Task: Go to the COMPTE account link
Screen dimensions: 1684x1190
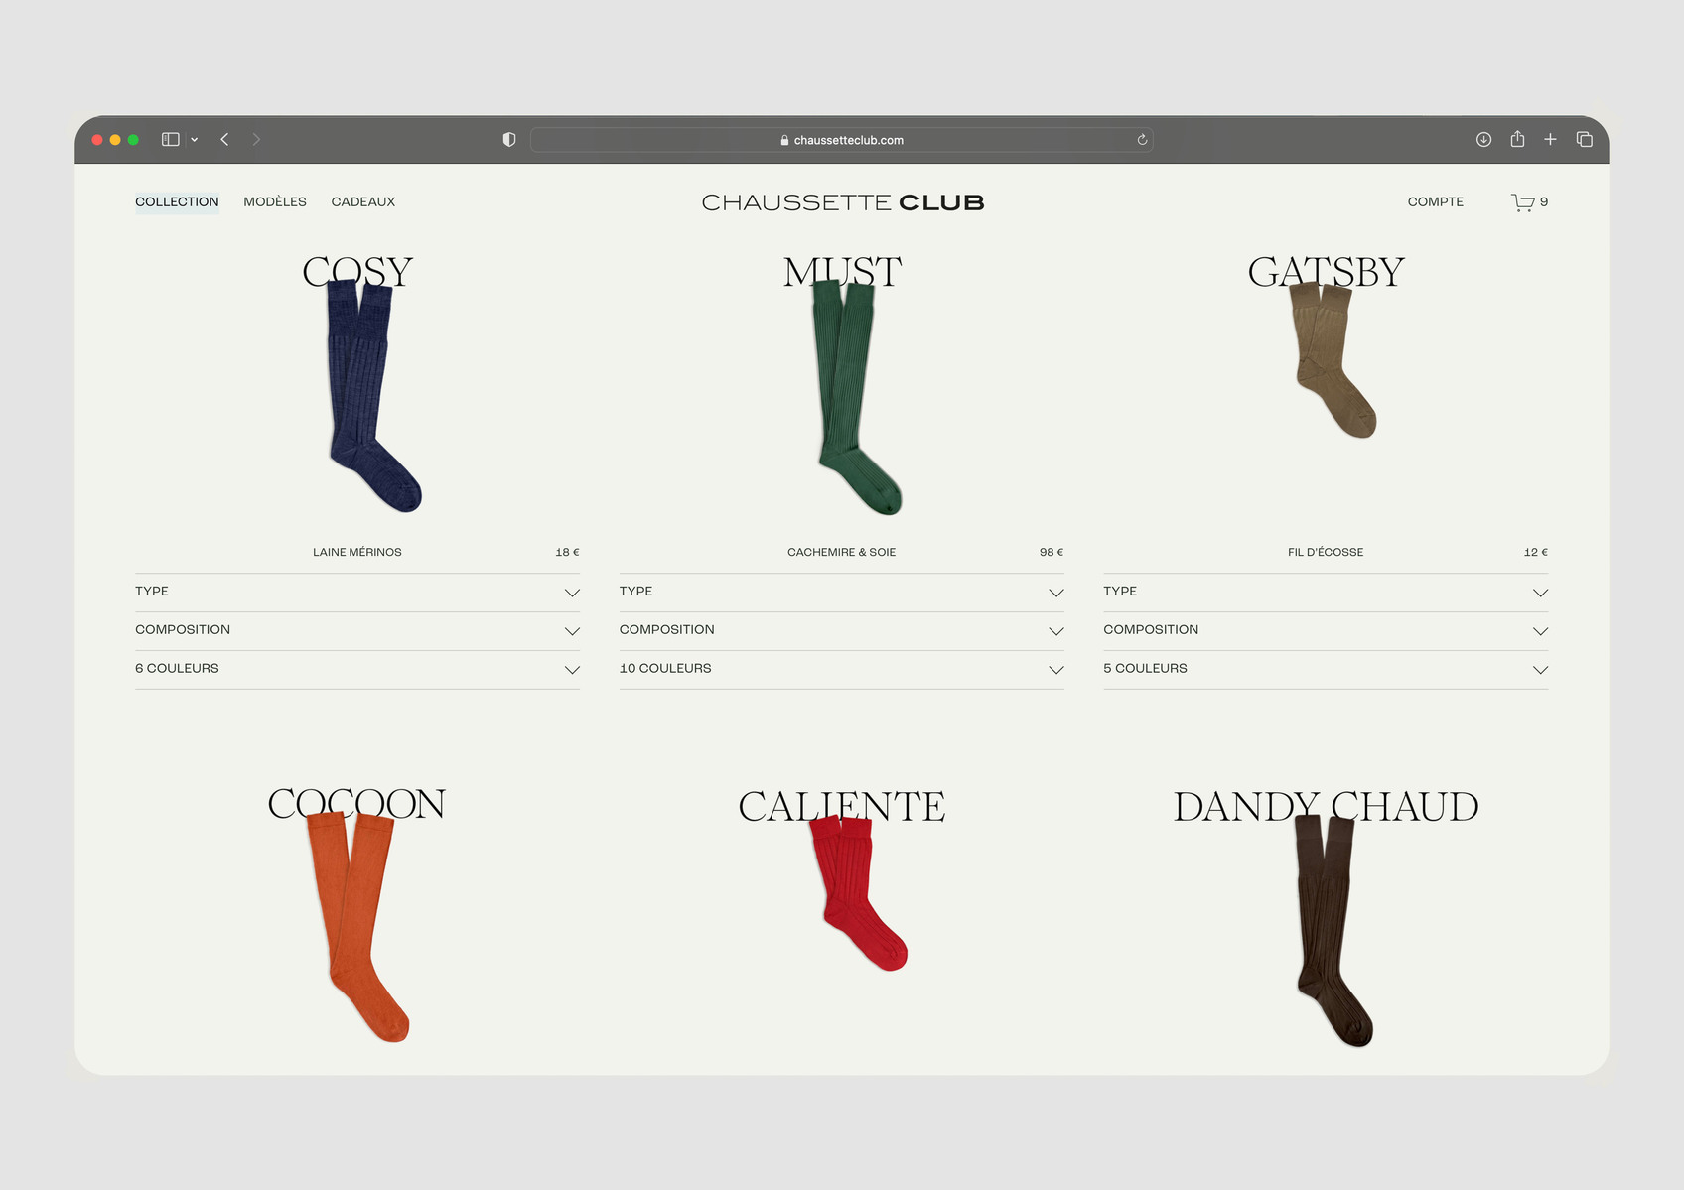Action: pos(1436,201)
